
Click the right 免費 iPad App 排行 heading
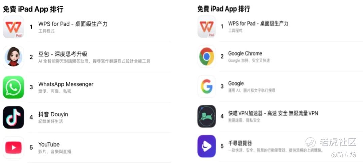(x=224, y=9)
